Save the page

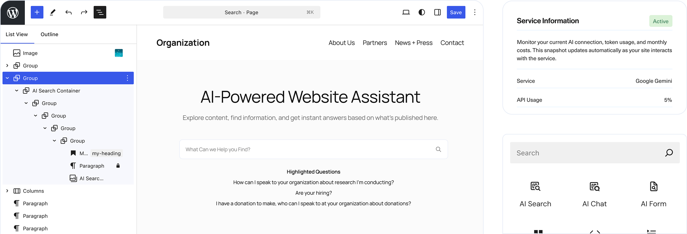(456, 12)
